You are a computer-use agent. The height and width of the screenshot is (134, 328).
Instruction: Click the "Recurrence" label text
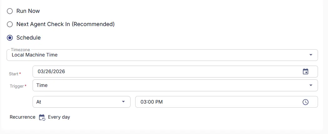click(23, 117)
